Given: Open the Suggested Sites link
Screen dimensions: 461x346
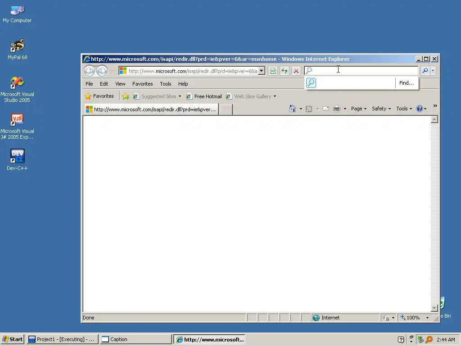Looking at the screenshot, I should tap(155, 96).
